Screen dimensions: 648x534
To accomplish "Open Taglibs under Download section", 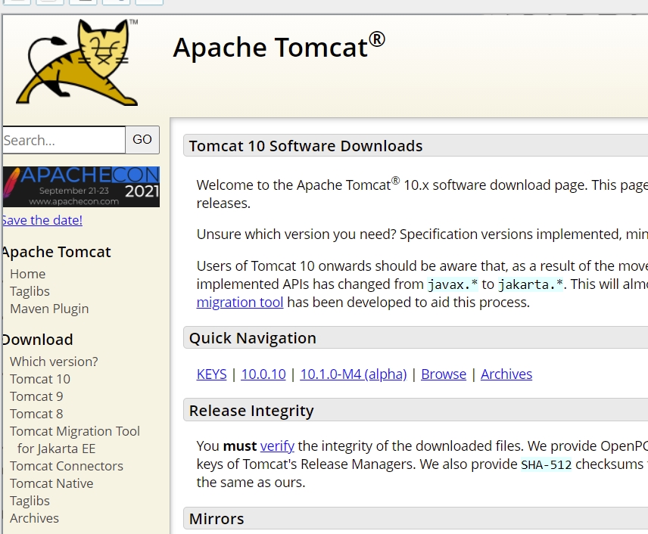I will click(30, 501).
